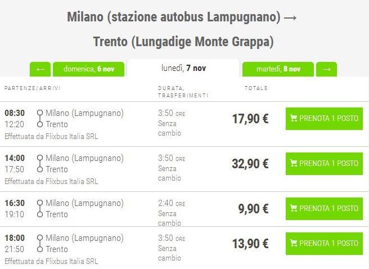Click cart icon for the 18:00 departure
The height and width of the screenshot is (269, 369).
(293, 244)
